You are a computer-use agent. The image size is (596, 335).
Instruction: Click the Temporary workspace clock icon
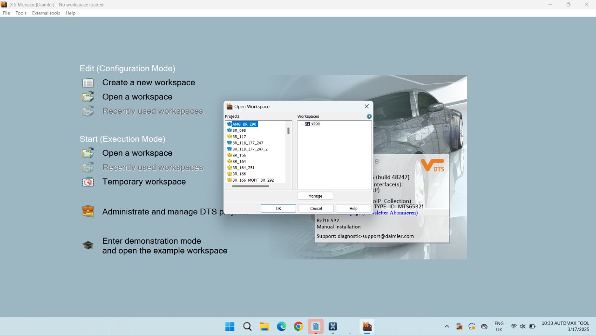(88, 182)
